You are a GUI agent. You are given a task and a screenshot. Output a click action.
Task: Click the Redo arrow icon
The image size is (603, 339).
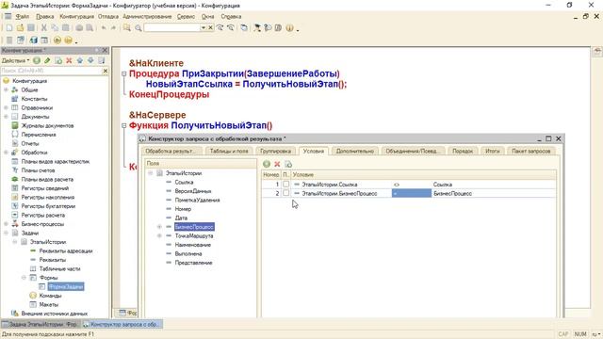[113, 27]
